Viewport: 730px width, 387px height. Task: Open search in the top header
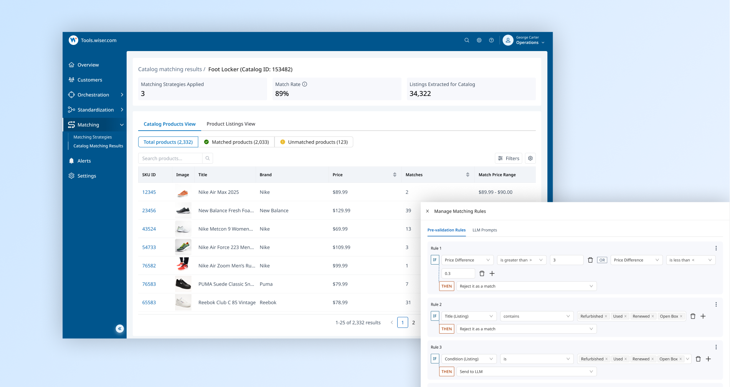coord(467,40)
